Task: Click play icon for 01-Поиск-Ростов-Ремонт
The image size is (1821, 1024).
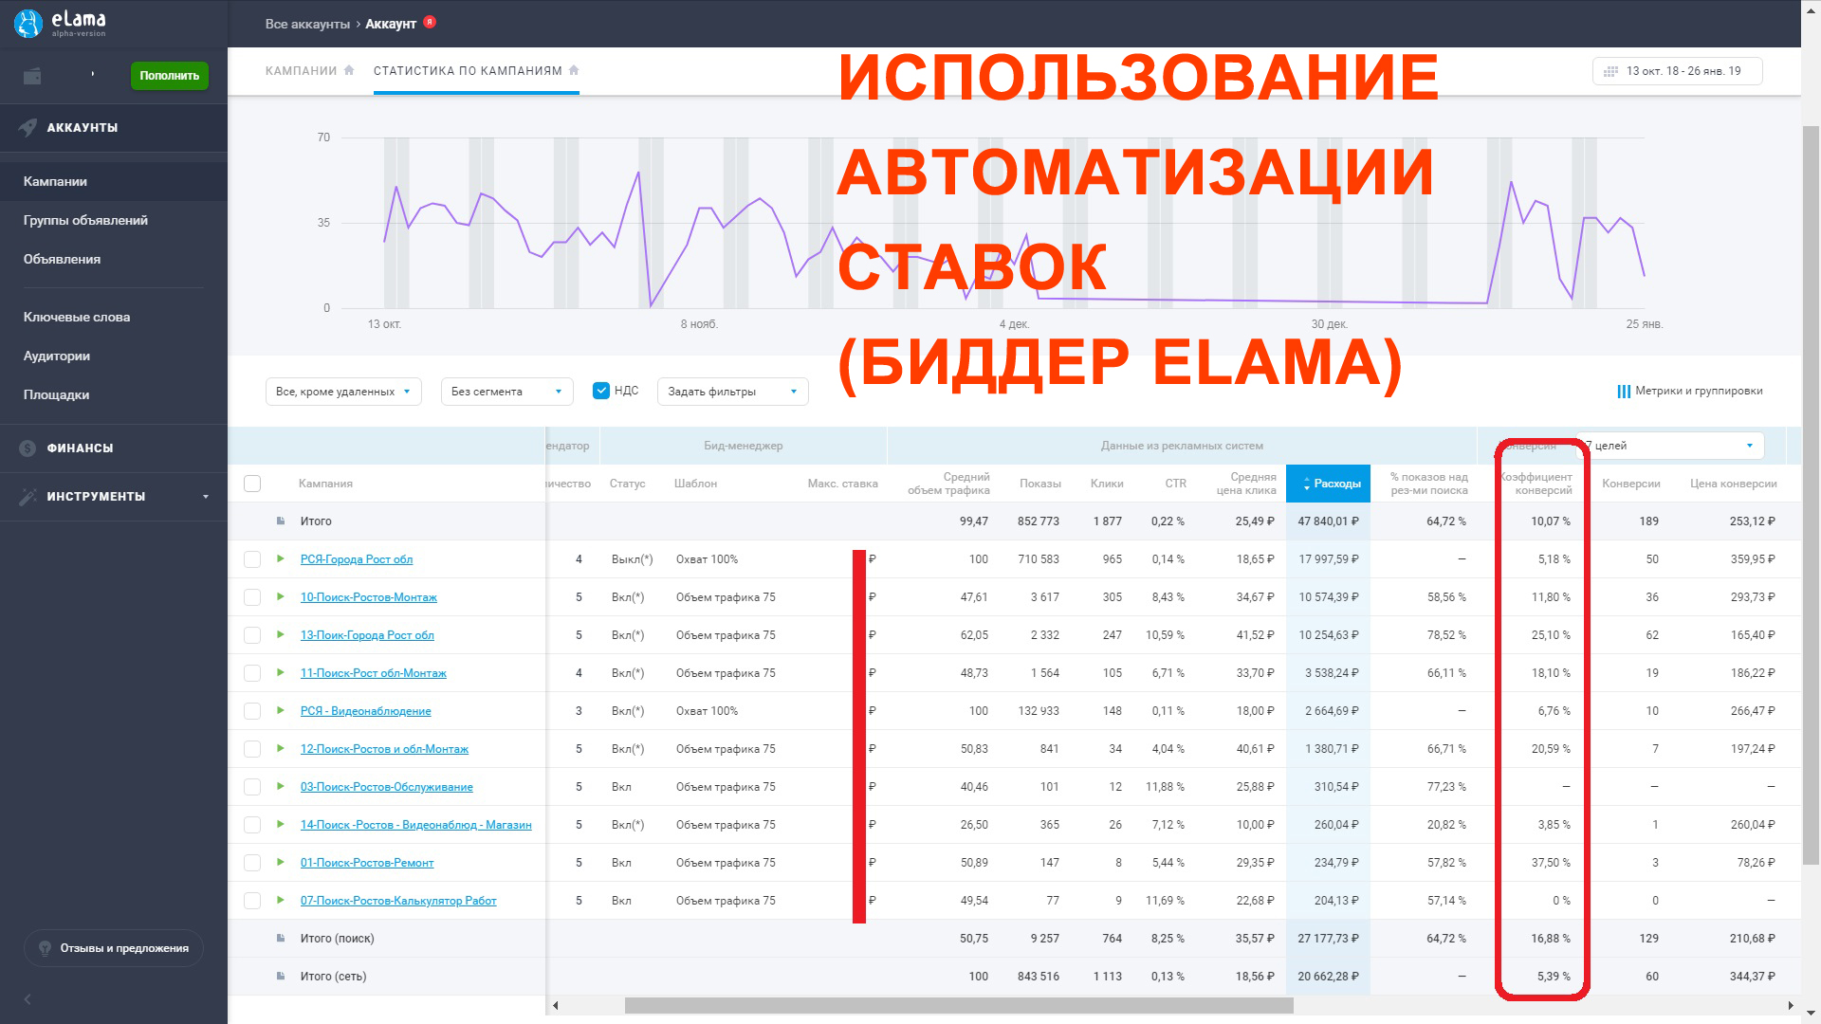Action: [281, 862]
